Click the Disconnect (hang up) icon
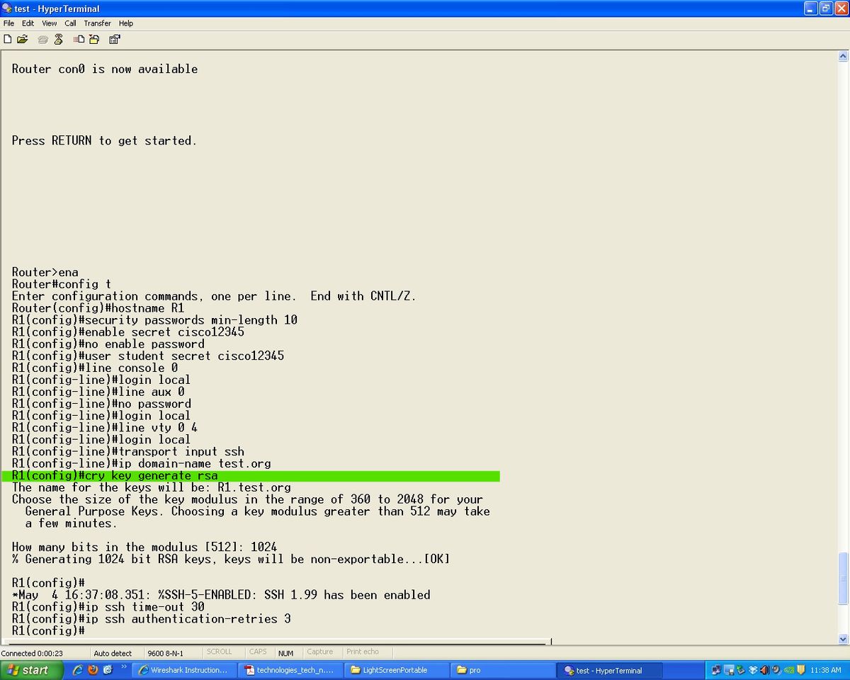Screen dimensions: 850x680 [x=57, y=39]
